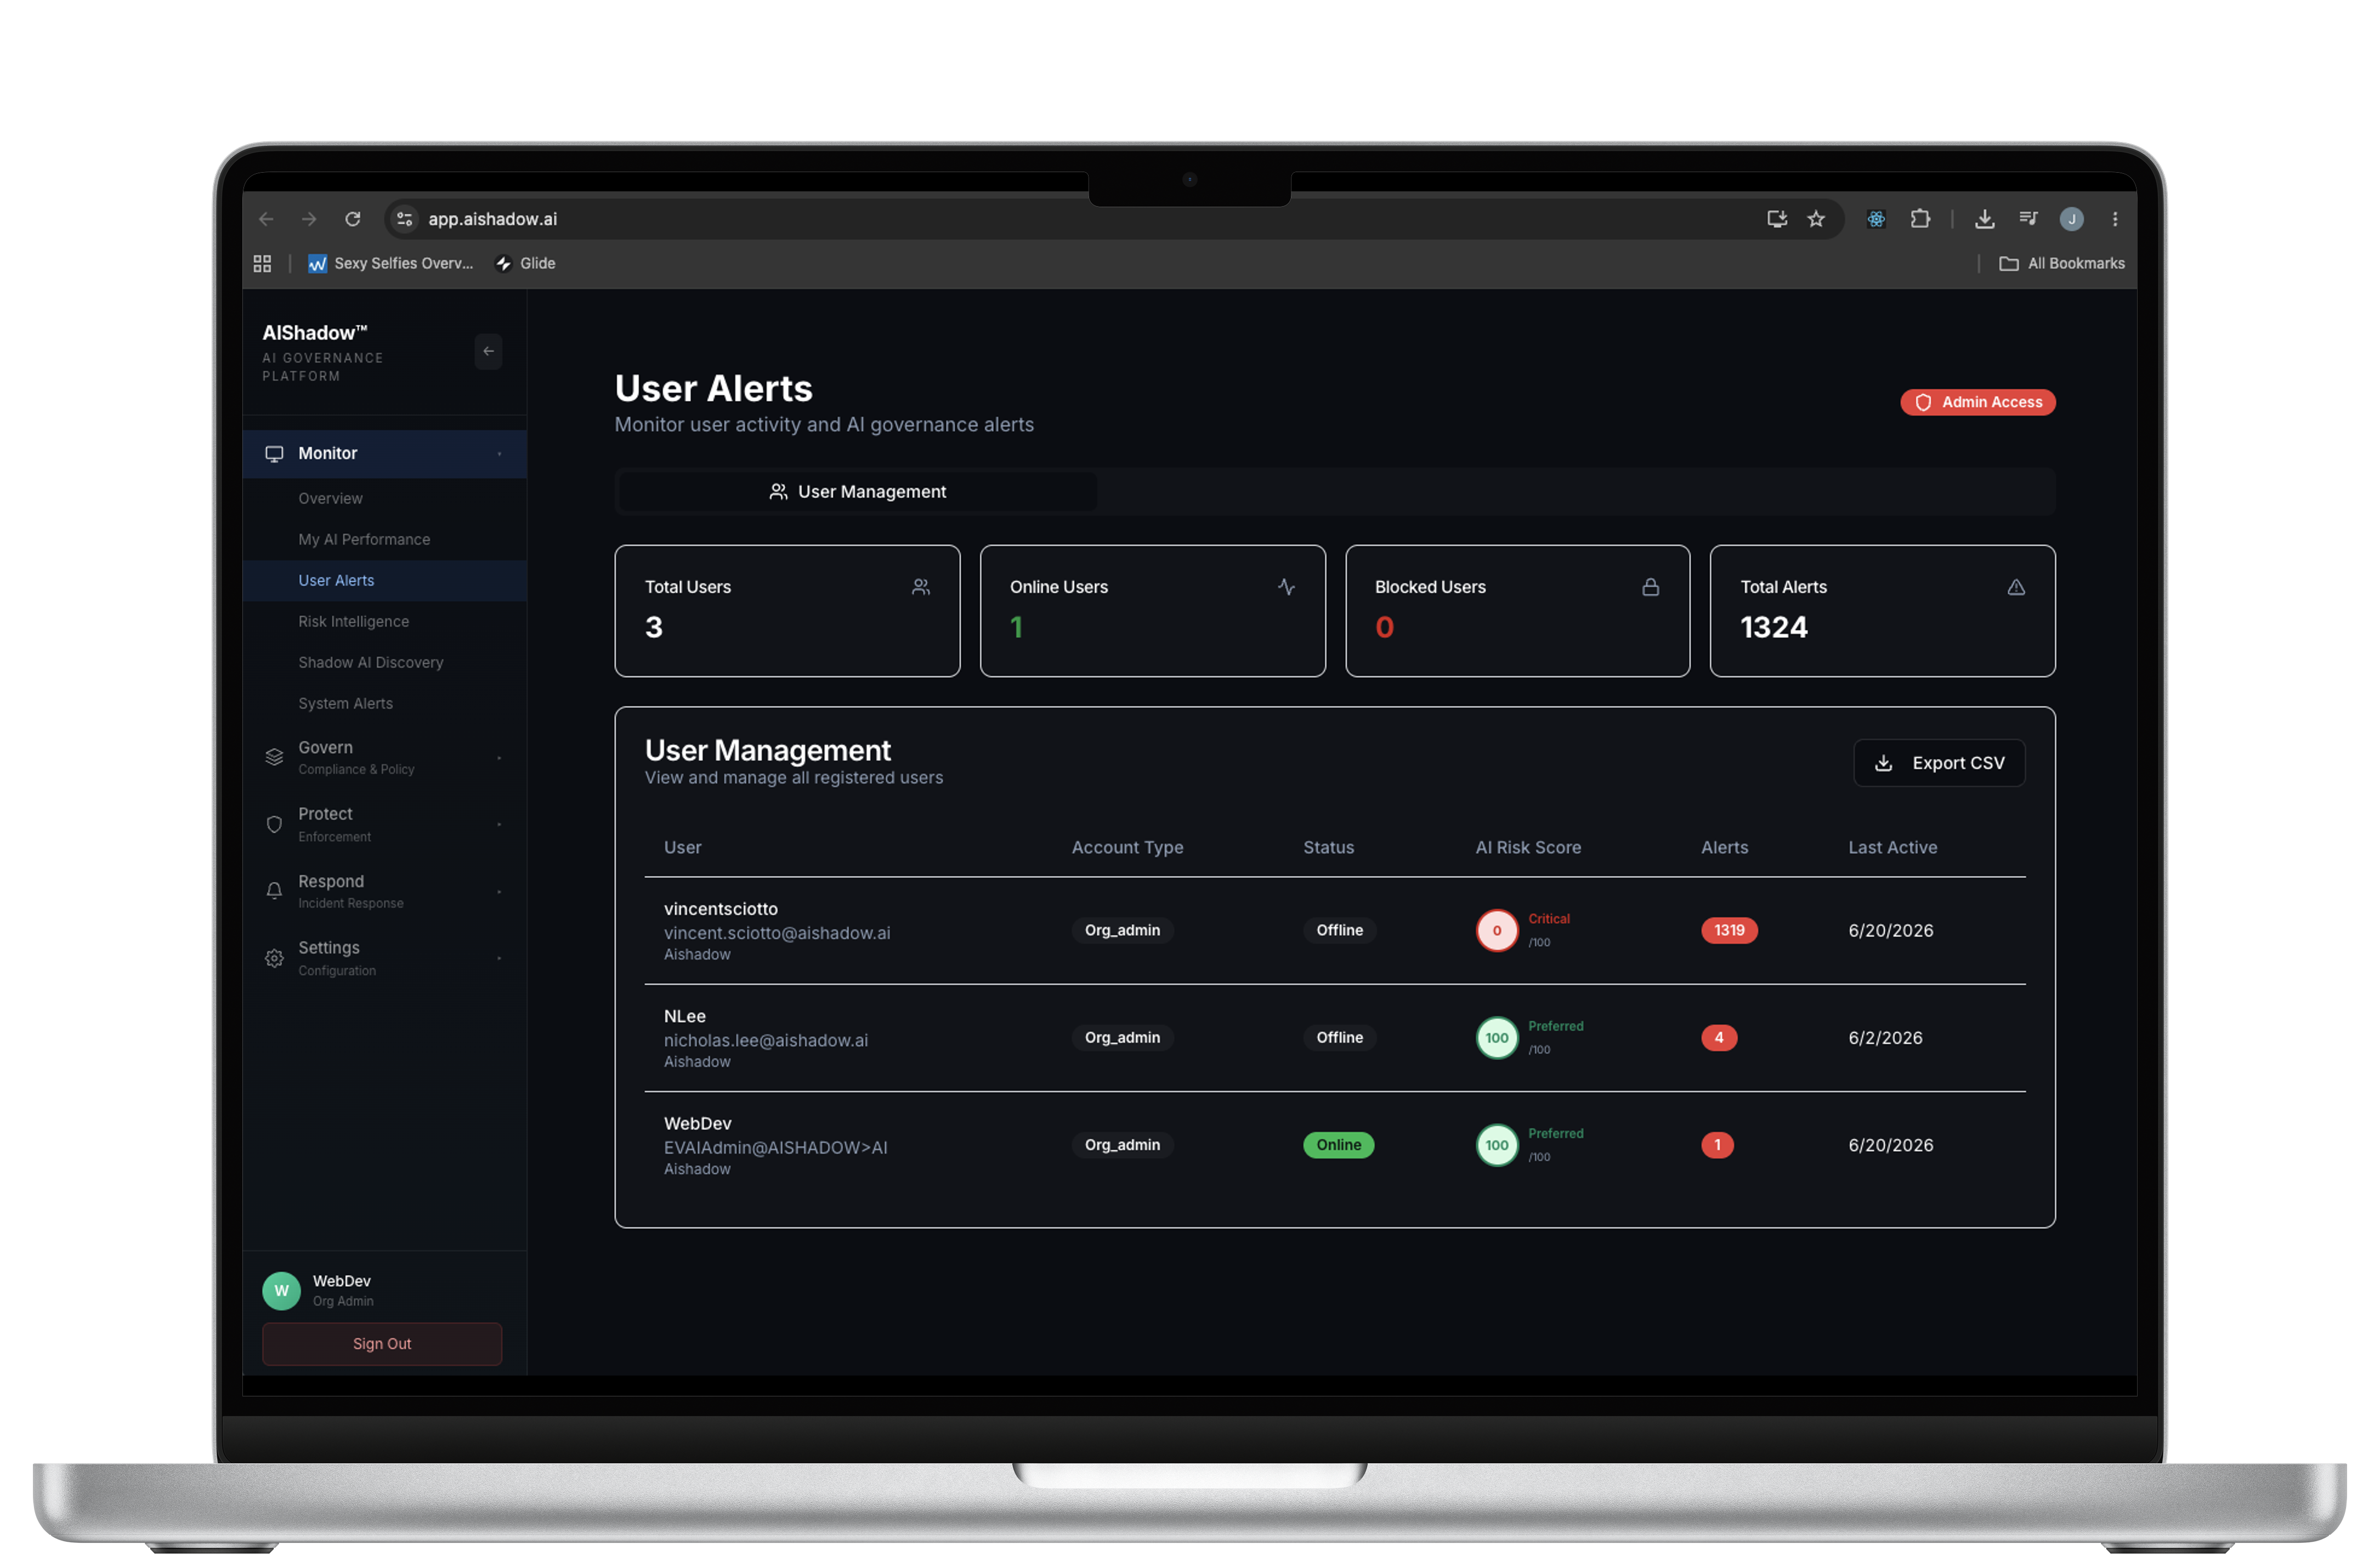The width and height of the screenshot is (2380, 1568).
Task: Click the Last Active column header
Action: coord(1892,847)
